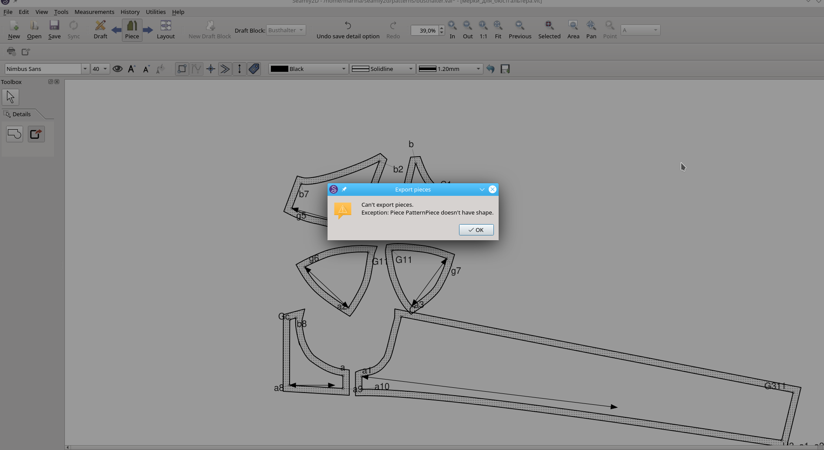Viewport: 824px width, 450px height.
Task: Increase label font size (large A)
Action: pos(132,69)
